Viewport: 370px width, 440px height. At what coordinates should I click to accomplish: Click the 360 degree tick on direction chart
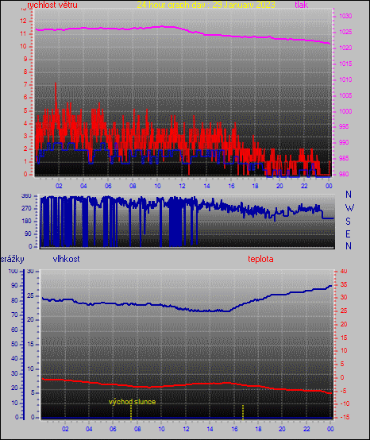point(27,196)
